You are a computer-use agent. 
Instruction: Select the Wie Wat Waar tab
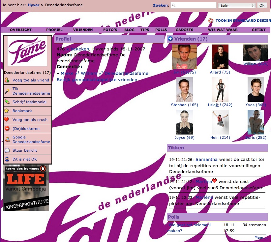[x=223, y=30]
